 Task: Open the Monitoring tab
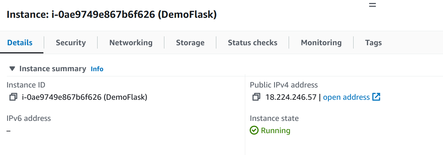[321, 43]
